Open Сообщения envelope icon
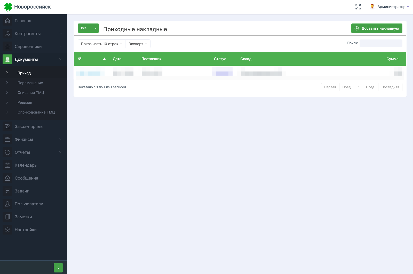The width and height of the screenshot is (413, 274). (7, 178)
